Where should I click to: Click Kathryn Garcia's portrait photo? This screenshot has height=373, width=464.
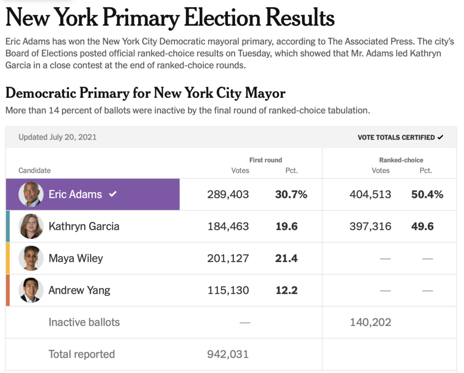tap(31, 226)
